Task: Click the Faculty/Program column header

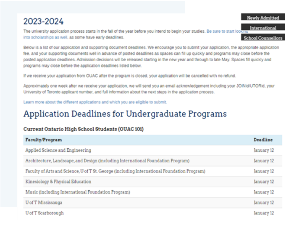Action: pyautogui.click(x=44, y=140)
